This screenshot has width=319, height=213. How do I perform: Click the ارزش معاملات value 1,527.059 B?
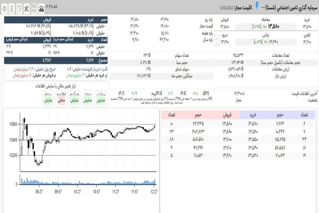[235, 69]
